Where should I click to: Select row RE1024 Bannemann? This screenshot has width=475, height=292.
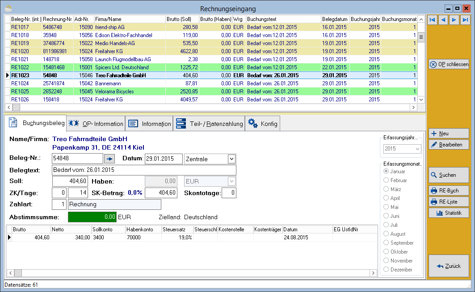click(x=211, y=83)
